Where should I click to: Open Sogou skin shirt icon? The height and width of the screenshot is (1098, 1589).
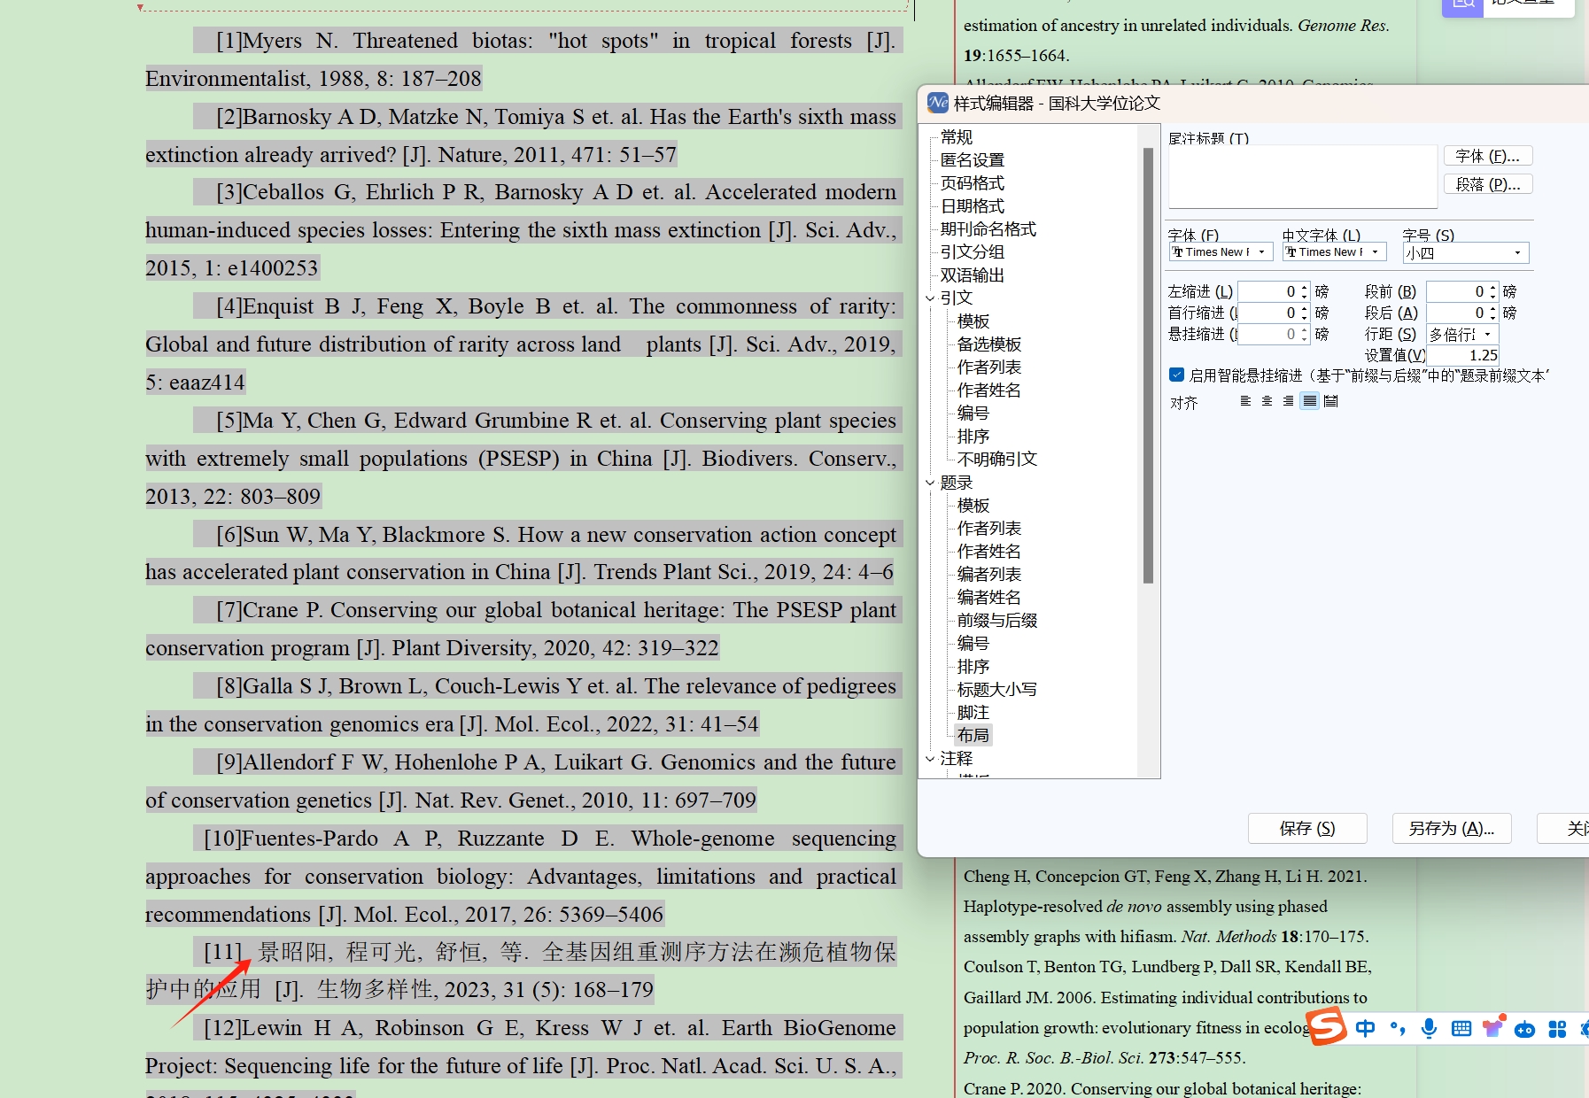1493,1028
